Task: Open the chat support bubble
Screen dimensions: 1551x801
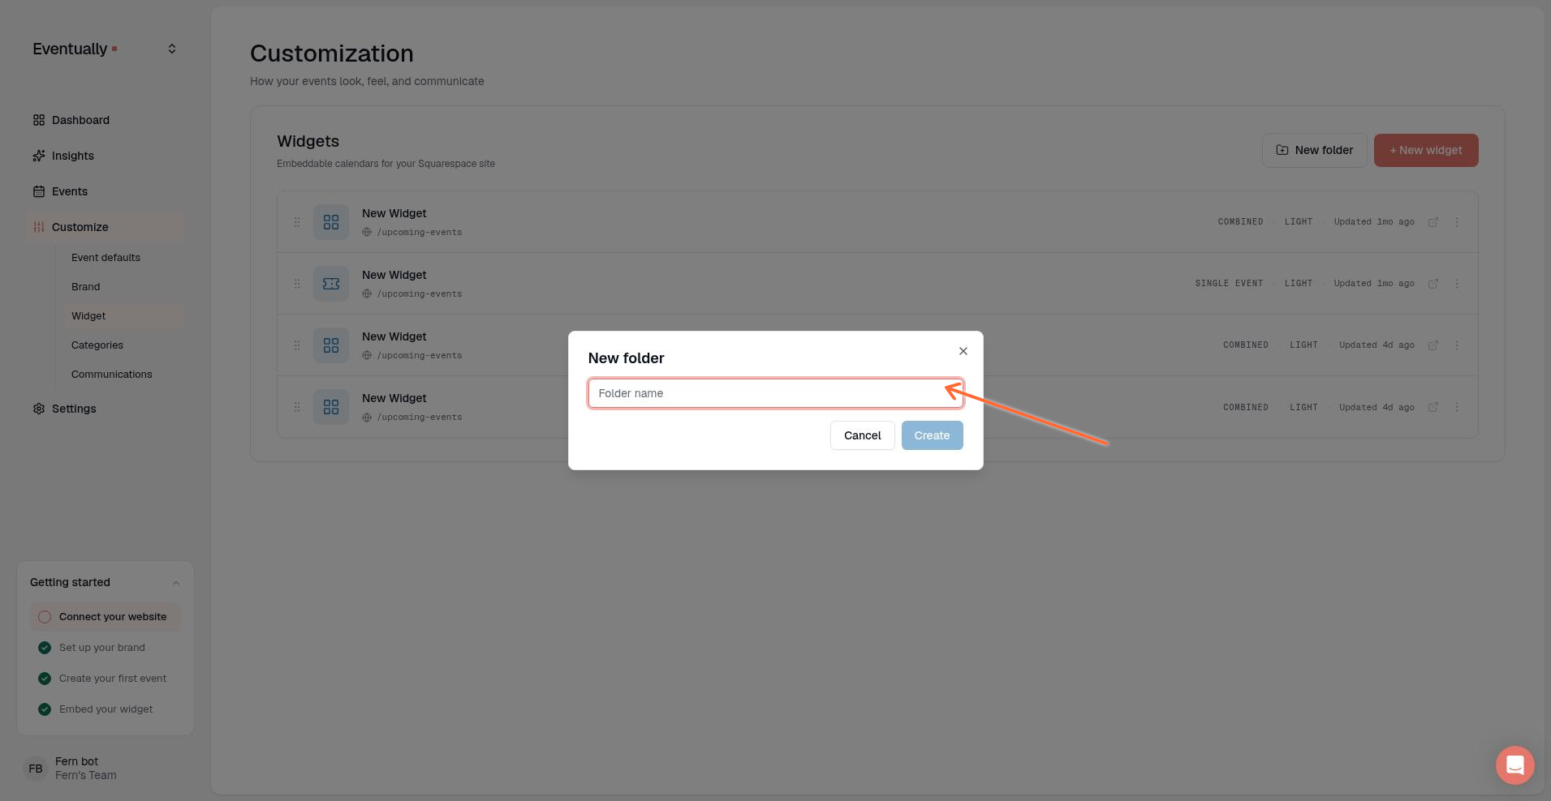Action: click(1514, 765)
